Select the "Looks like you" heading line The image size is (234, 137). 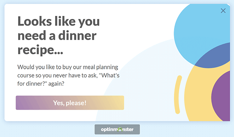[58, 22]
